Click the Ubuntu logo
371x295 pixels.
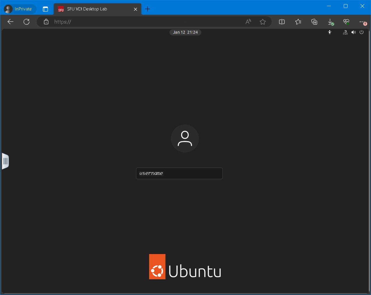point(185,267)
